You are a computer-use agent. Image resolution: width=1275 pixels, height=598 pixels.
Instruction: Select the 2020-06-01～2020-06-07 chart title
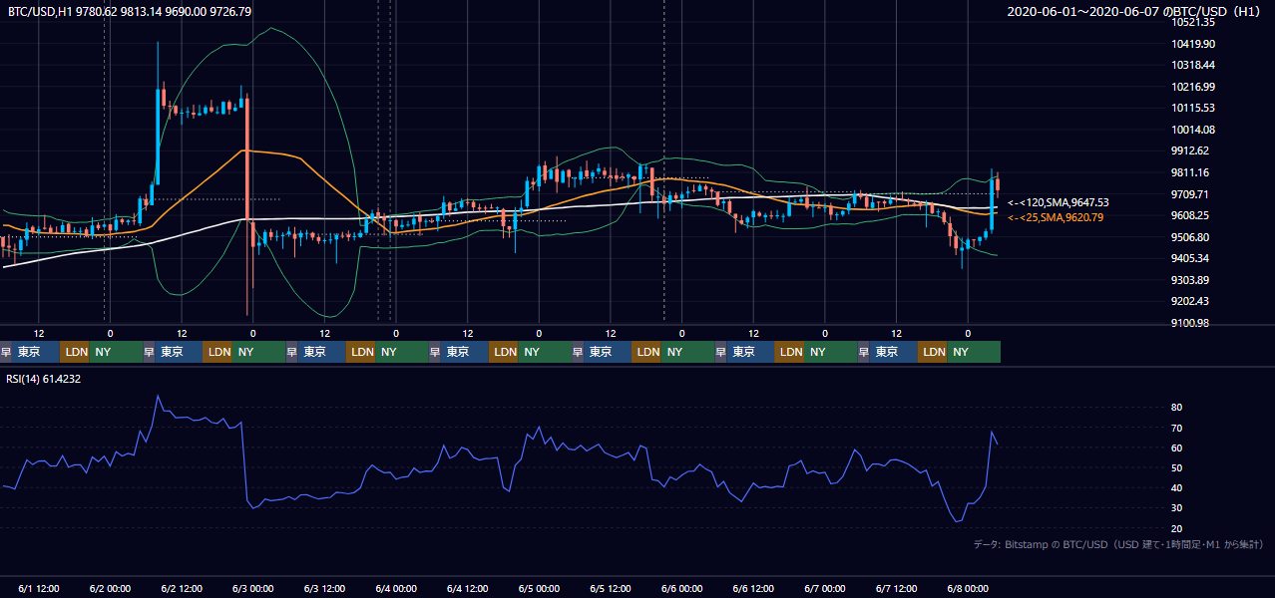[x=1136, y=11]
